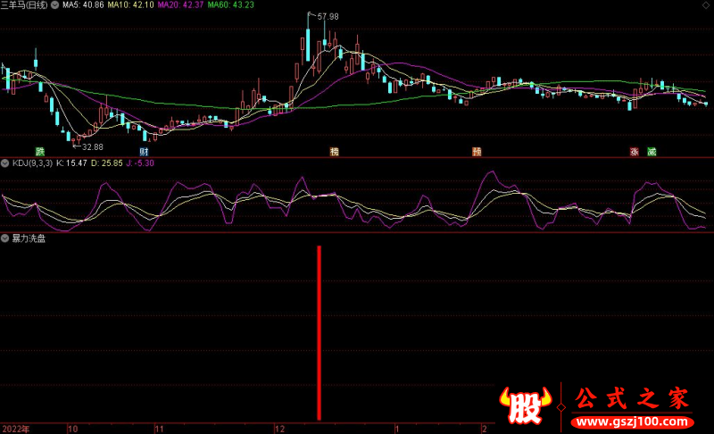This screenshot has width=714, height=434.
Task: Open the www.gszj100.com link
Action: pyautogui.click(x=631, y=421)
